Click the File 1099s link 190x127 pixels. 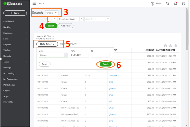pyautogui.click(x=8, y=102)
